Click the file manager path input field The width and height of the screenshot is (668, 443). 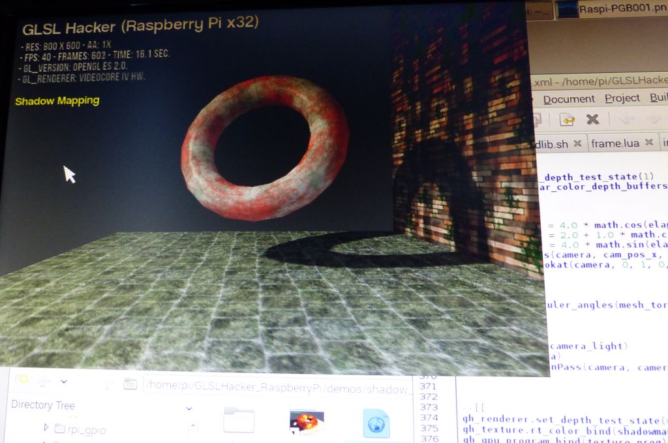277,387
